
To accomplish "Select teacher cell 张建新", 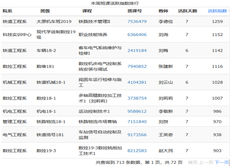I will (166, 66).
